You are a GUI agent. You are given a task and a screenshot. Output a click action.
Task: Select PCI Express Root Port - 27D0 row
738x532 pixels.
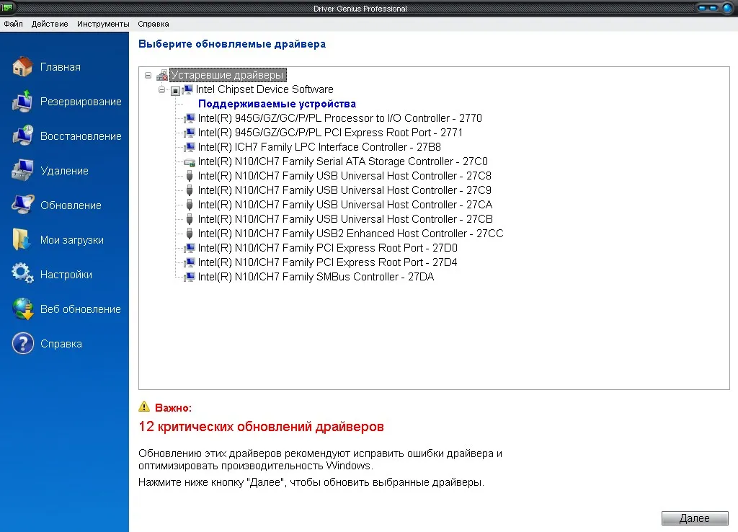click(x=328, y=248)
